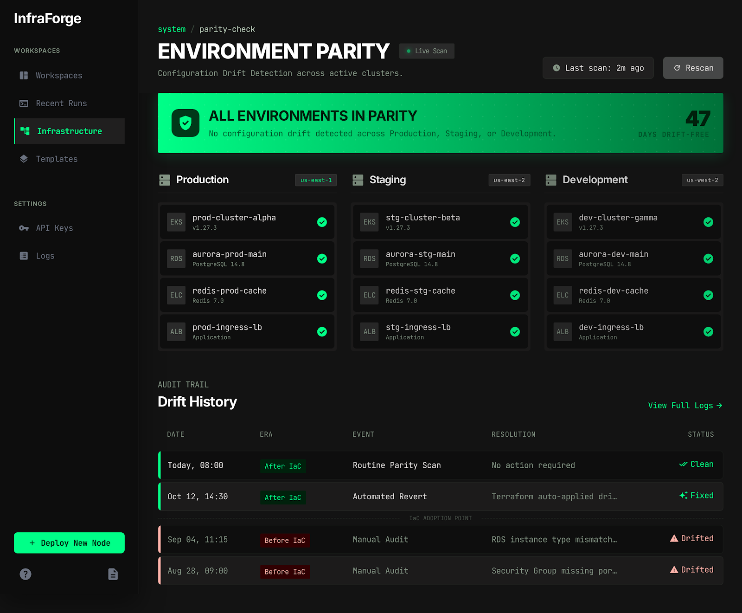This screenshot has height=613, width=742.
Task: Click the Aug 28, 09:00 date cell
Action: click(x=198, y=571)
